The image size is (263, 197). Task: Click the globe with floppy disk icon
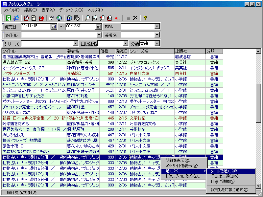[69, 18]
